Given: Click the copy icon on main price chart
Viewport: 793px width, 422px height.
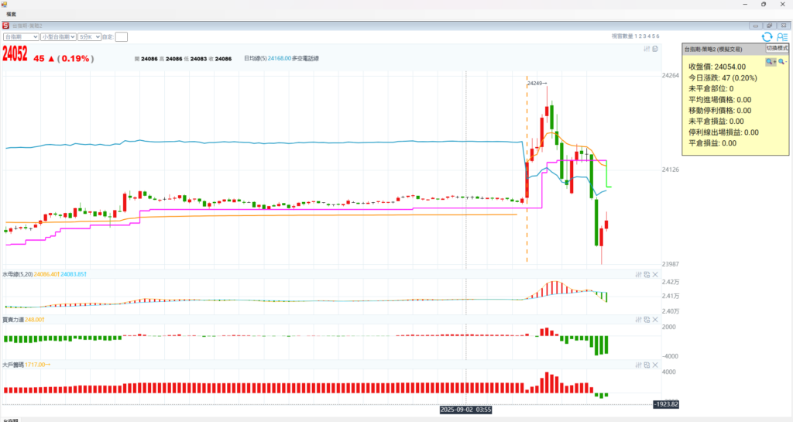Looking at the screenshot, I should [x=655, y=49].
